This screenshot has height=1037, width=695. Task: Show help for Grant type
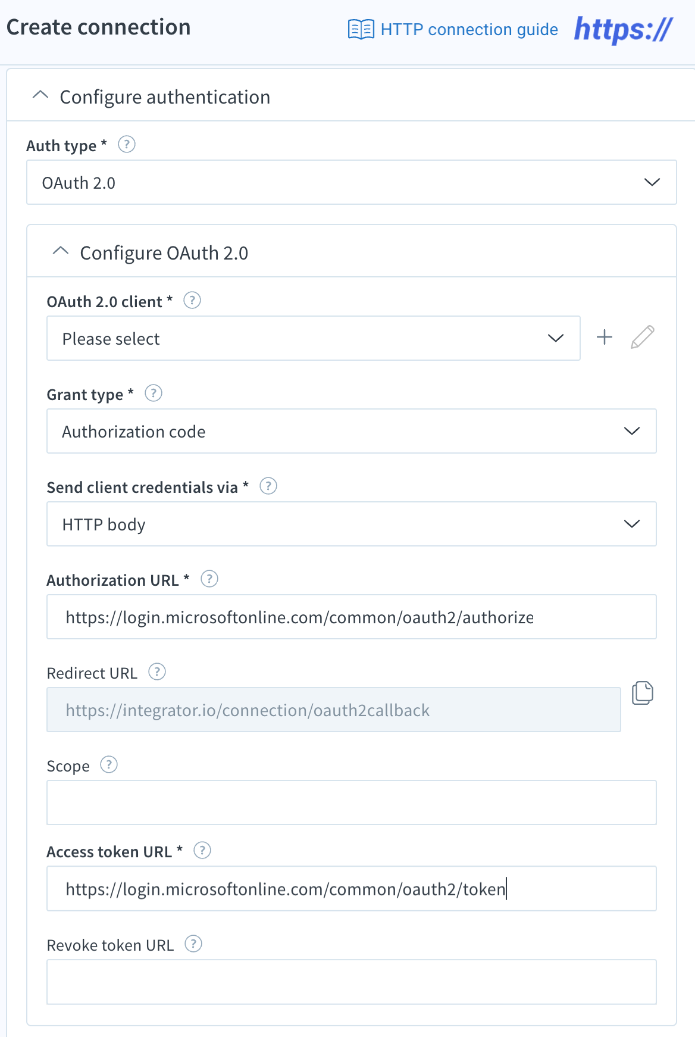pyautogui.click(x=154, y=393)
